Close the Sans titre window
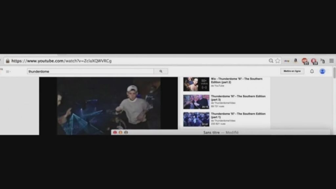Image resolution: width=336 pixels, height=189 pixels. [115, 133]
